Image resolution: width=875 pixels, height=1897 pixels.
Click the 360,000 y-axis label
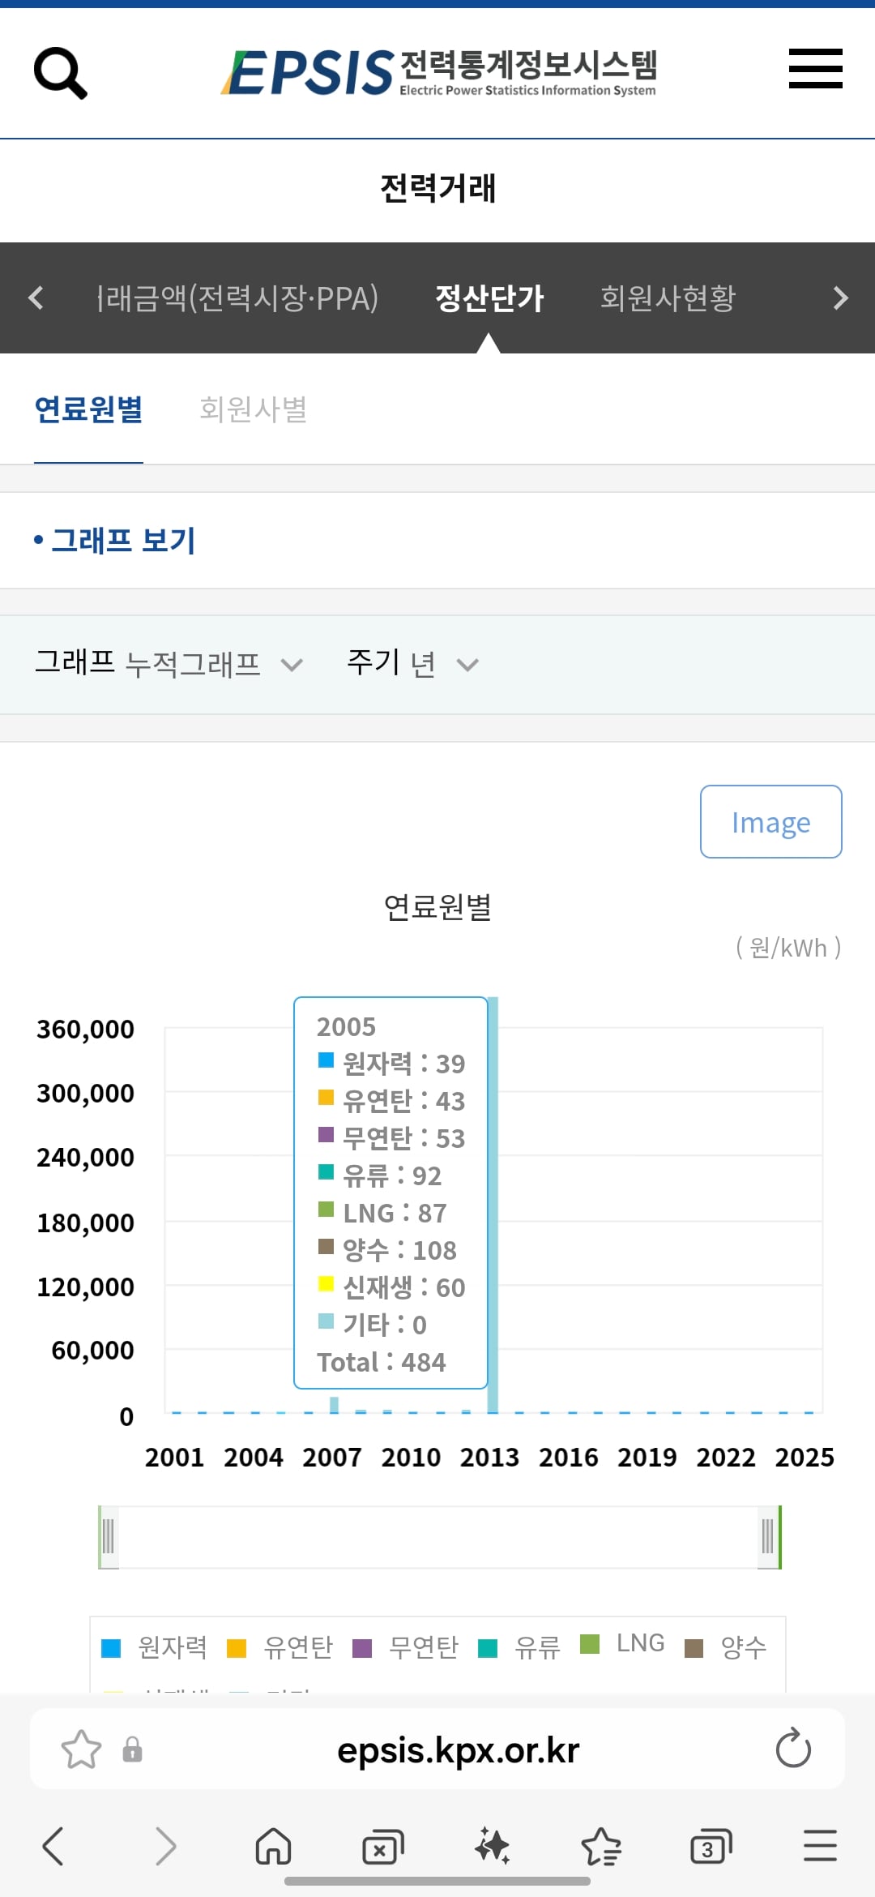pyautogui.click(x=85, y=1029)
